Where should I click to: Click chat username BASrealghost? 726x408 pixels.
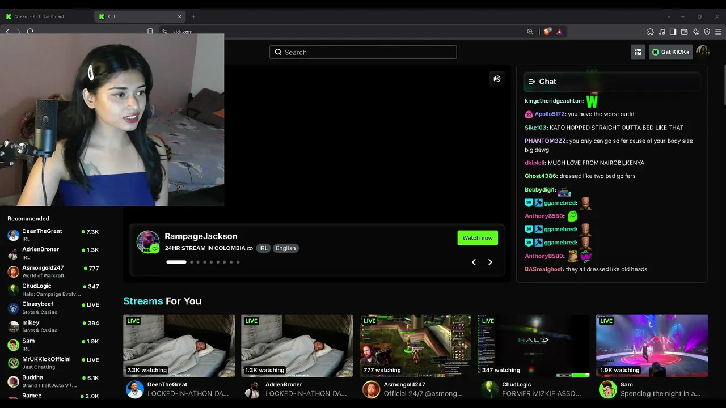point(544,269)
